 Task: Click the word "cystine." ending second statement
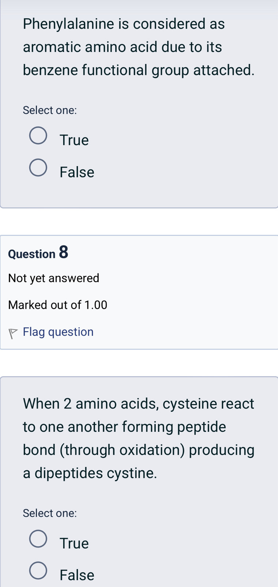pos(132,473)
